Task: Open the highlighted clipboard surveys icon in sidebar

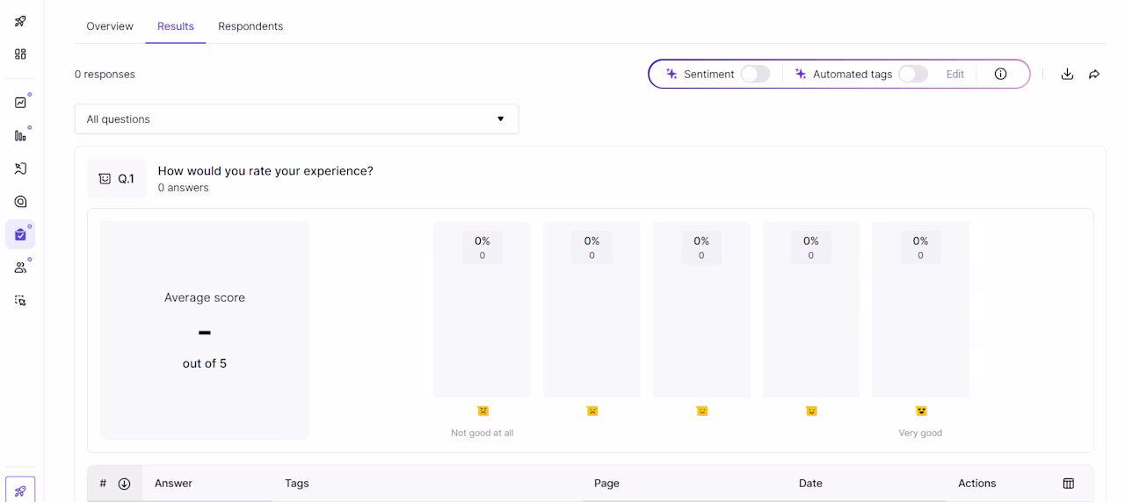Action: click(20, 234)
